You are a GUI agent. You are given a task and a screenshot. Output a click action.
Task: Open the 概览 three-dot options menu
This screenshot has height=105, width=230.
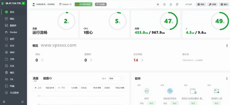227,46
